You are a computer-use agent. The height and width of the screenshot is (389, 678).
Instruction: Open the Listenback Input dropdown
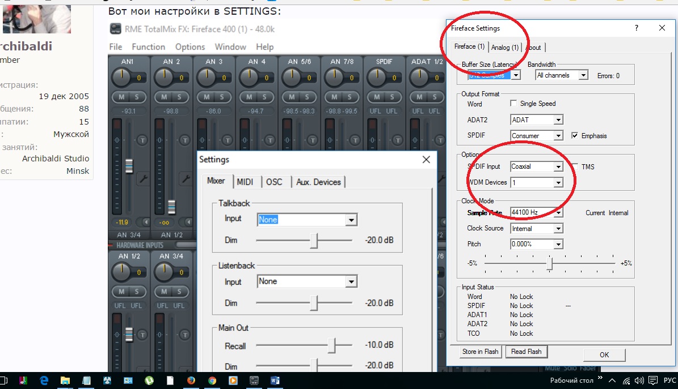pyautogui.click(x=306, y=281)
